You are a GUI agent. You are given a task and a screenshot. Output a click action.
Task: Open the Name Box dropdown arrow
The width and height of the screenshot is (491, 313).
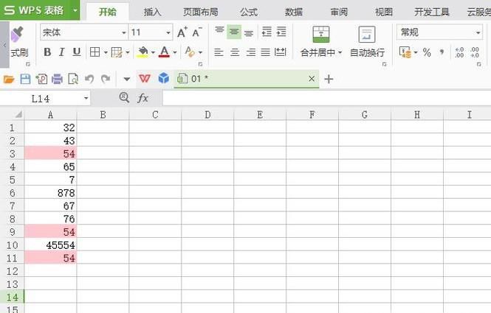86,99
